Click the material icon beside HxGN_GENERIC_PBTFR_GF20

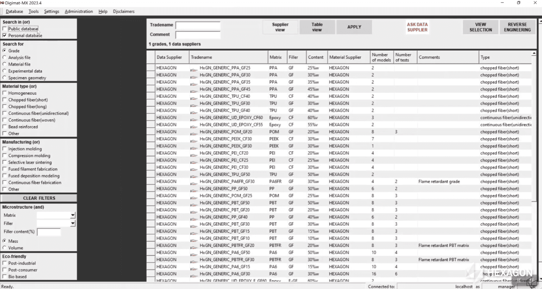[194, 246]
